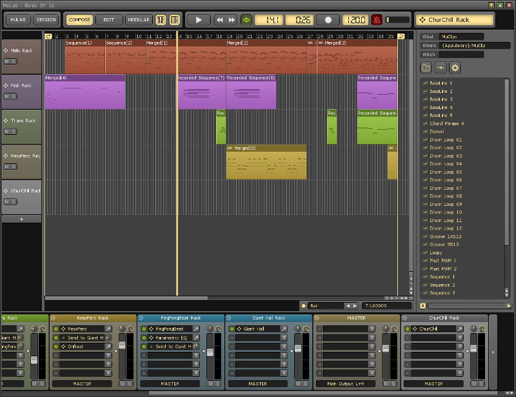Open first empty slot dropdown in MASTER rack

pyautogui.click(x=372, y=329)
